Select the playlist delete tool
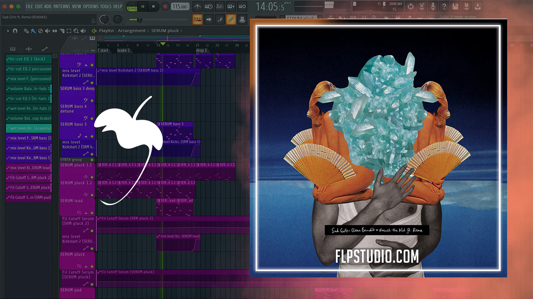 (x=40, y=31)
